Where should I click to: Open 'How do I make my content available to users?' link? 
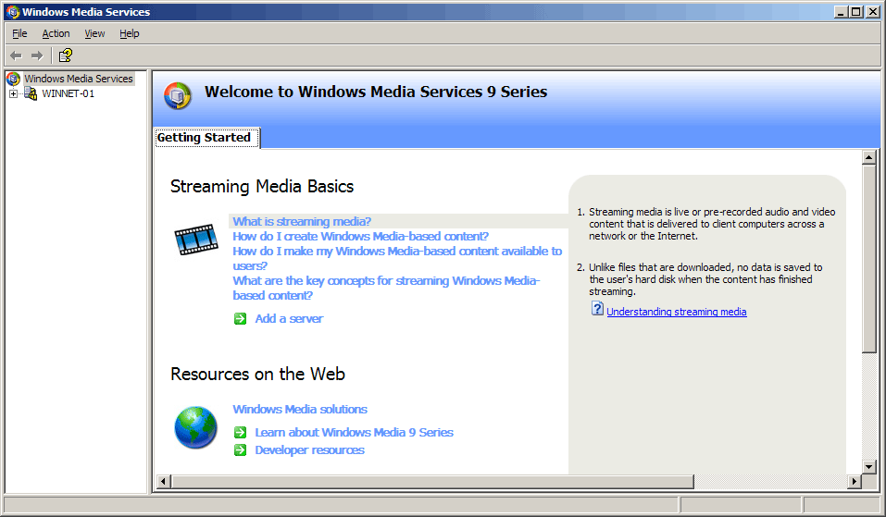[x=397, y=259]
